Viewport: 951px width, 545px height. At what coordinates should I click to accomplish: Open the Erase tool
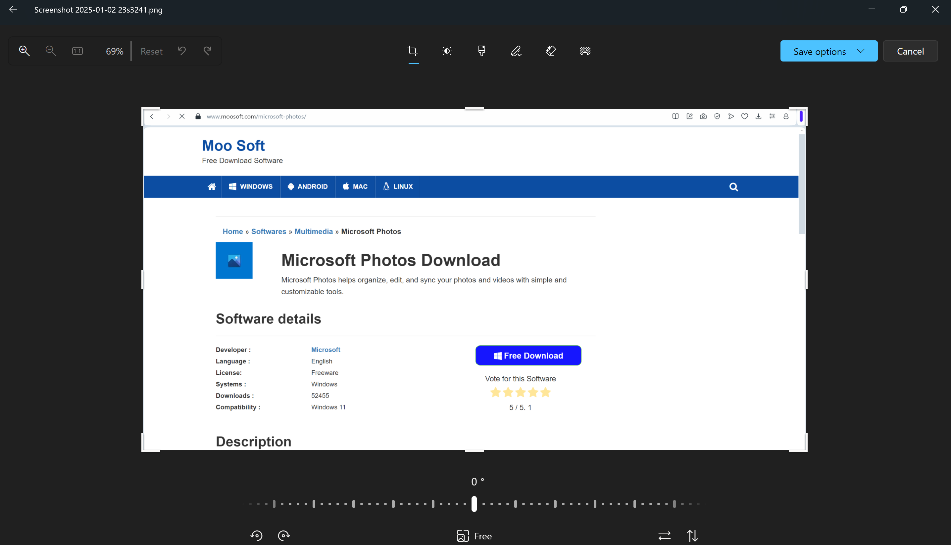point(550,51)
